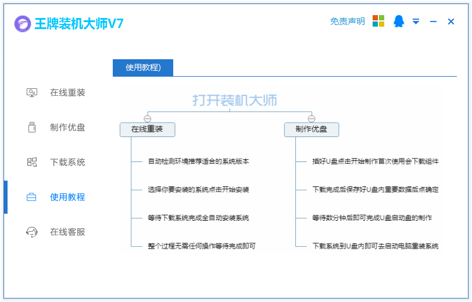Open the Windows logo icon in title bar
The height and width of the screenshot is (302, 472).
(x=378, y=21)
